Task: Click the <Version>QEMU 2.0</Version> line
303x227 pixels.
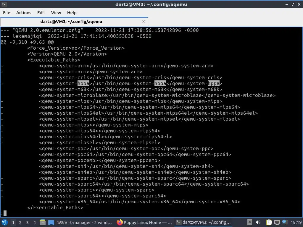Action: 67,54
